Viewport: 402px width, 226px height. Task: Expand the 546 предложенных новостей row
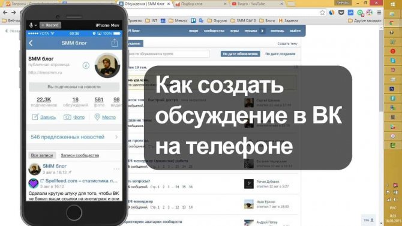(x=74, y=137)
